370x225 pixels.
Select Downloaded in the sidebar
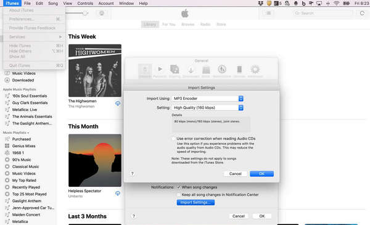click(x=23, y=80)
